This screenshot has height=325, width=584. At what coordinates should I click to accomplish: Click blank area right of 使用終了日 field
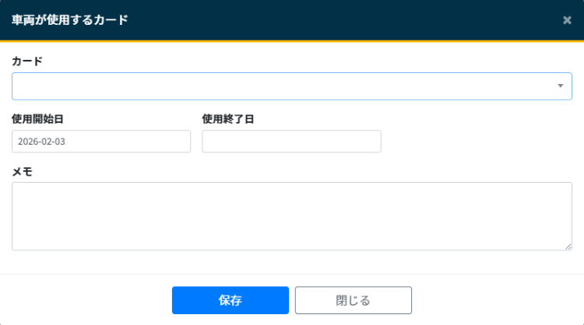coord(475,142)
